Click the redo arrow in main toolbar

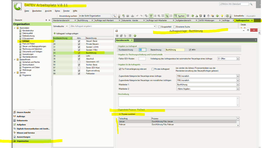(x=141, y=16)
